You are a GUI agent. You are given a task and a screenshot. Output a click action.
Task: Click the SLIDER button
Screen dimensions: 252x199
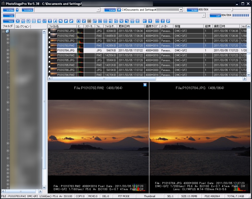[x=192, y=10]
